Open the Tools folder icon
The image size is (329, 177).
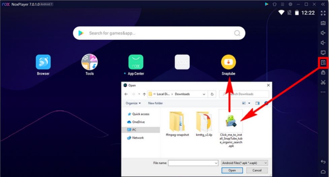[x=90, y=62]
